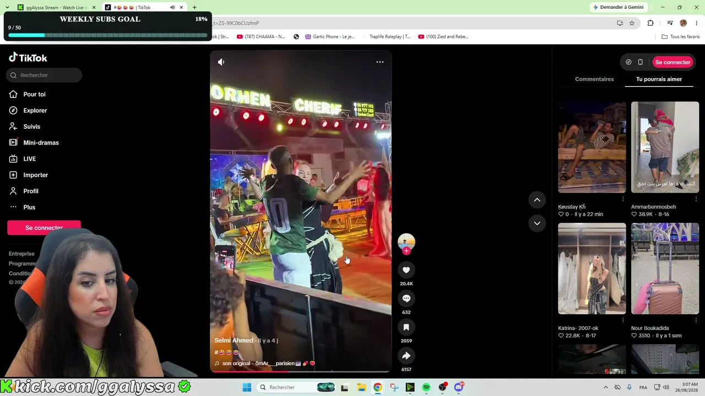Toggle the microphone icon in the system tray
The width and height of the screenshot is (705, 396).
point(629,387)
